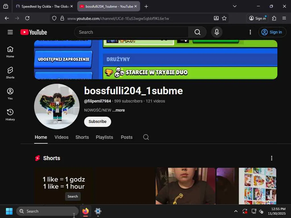Search within channel using magnifier icon
Image resolution: width=291 pixels, height=218 pixels.
[146, 137]
